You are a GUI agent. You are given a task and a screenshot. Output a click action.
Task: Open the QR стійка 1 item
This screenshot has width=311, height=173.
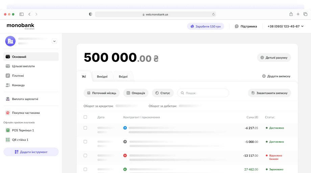tap(20, 140)
